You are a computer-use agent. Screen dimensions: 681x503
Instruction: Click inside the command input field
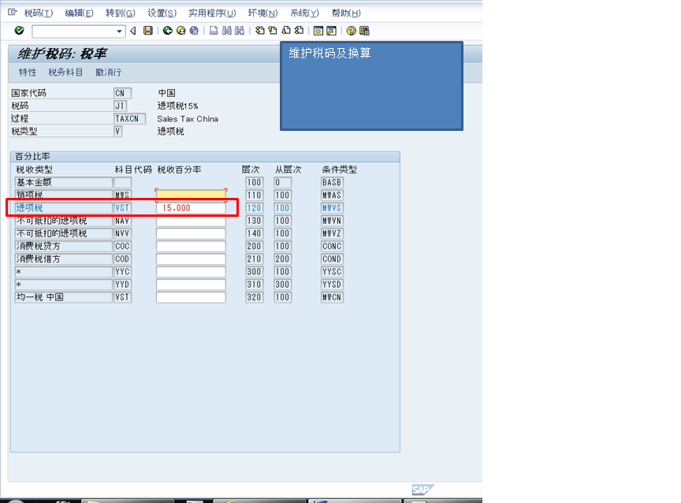point(74,32)
